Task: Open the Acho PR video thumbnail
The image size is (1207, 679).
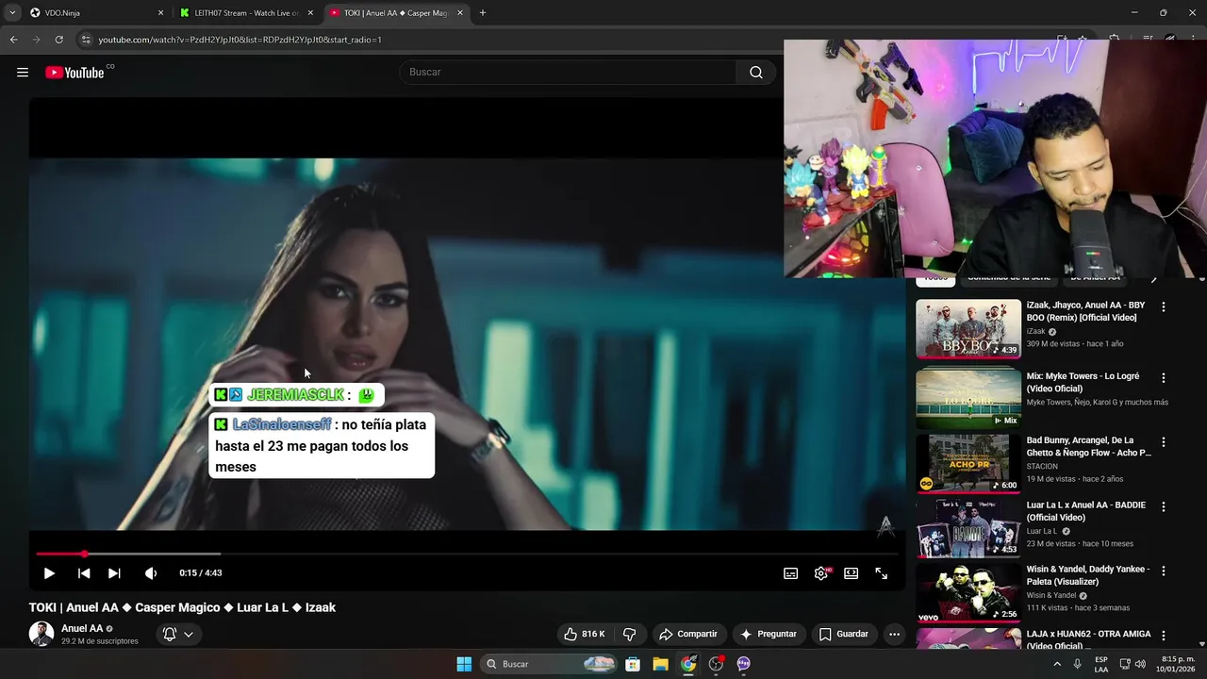Action: point(968,463)
